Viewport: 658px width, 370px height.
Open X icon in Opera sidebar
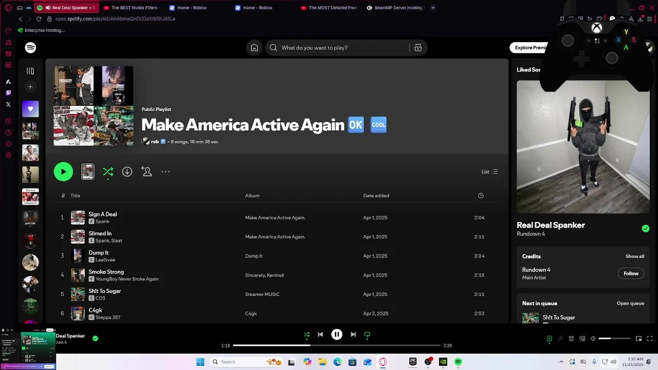pos(8,104)
